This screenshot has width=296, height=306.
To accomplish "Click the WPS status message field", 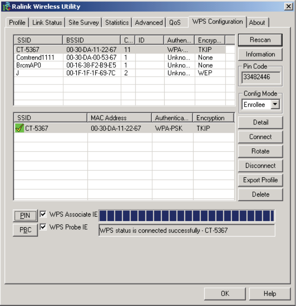I will (x=187, y=230).
